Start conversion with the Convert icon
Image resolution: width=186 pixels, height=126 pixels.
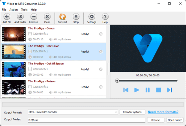(x=62, y=17)
